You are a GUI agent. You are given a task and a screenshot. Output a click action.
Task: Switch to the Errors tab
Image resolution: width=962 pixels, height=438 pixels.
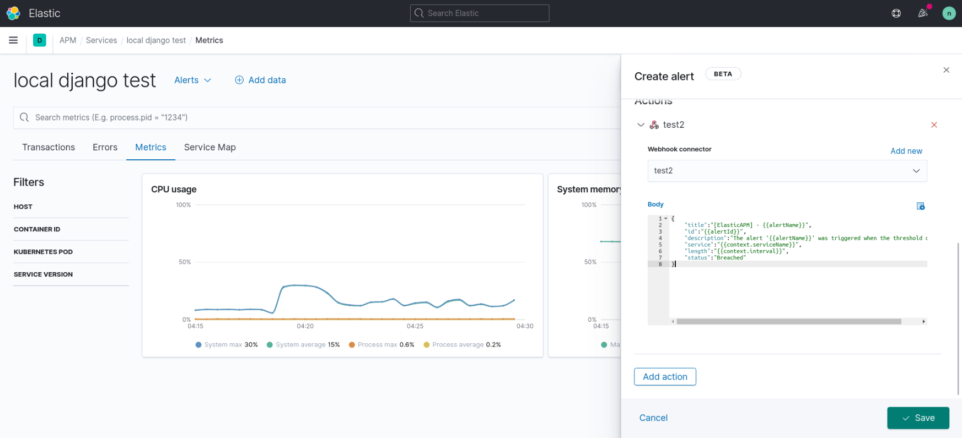pos(105,147)
